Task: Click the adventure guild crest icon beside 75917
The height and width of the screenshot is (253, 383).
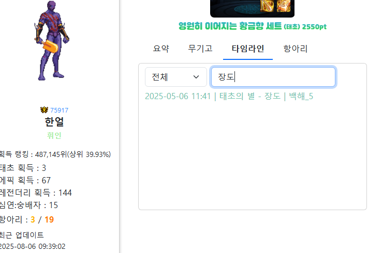Action: pos(44,110)
